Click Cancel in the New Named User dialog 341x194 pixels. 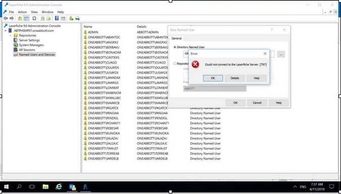pos(257,103)
